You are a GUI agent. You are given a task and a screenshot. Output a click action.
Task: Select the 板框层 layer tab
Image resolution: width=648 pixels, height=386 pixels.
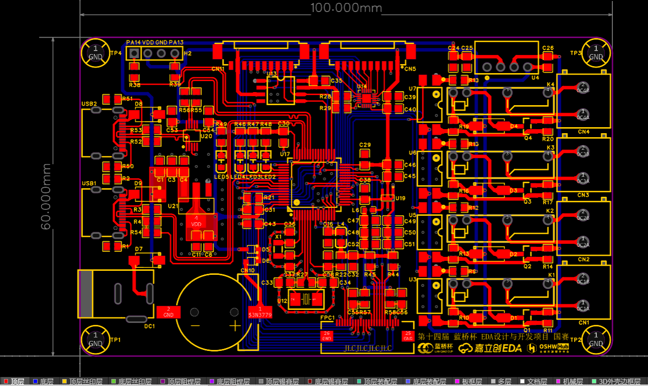pos(468,381)
